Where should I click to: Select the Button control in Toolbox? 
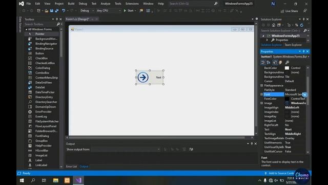pos(39,53)
